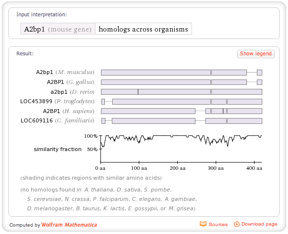Click the Show legend button

(x=256, y=54)
